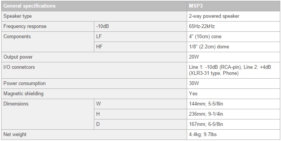This screenshot has height=141, width=281.
Task: Click the Magnetic shielding Yes value
Action: click(233, 94)
